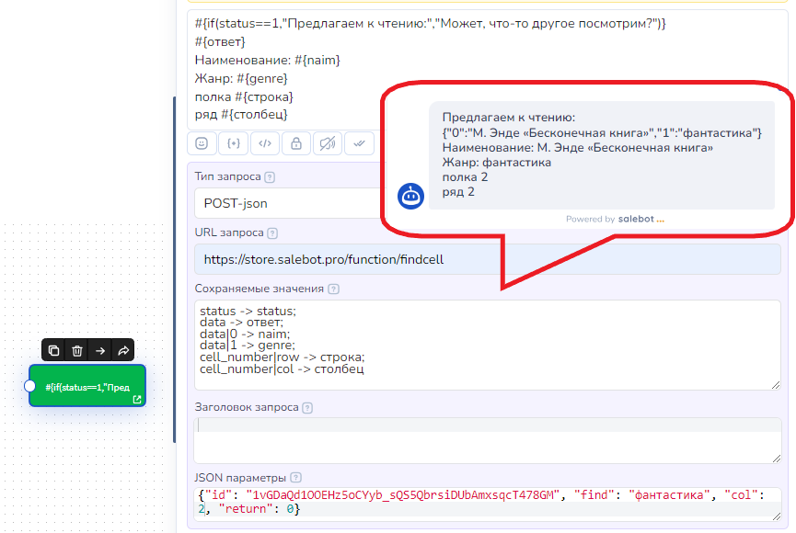Open the emoji picker under message text

(202, 143)
